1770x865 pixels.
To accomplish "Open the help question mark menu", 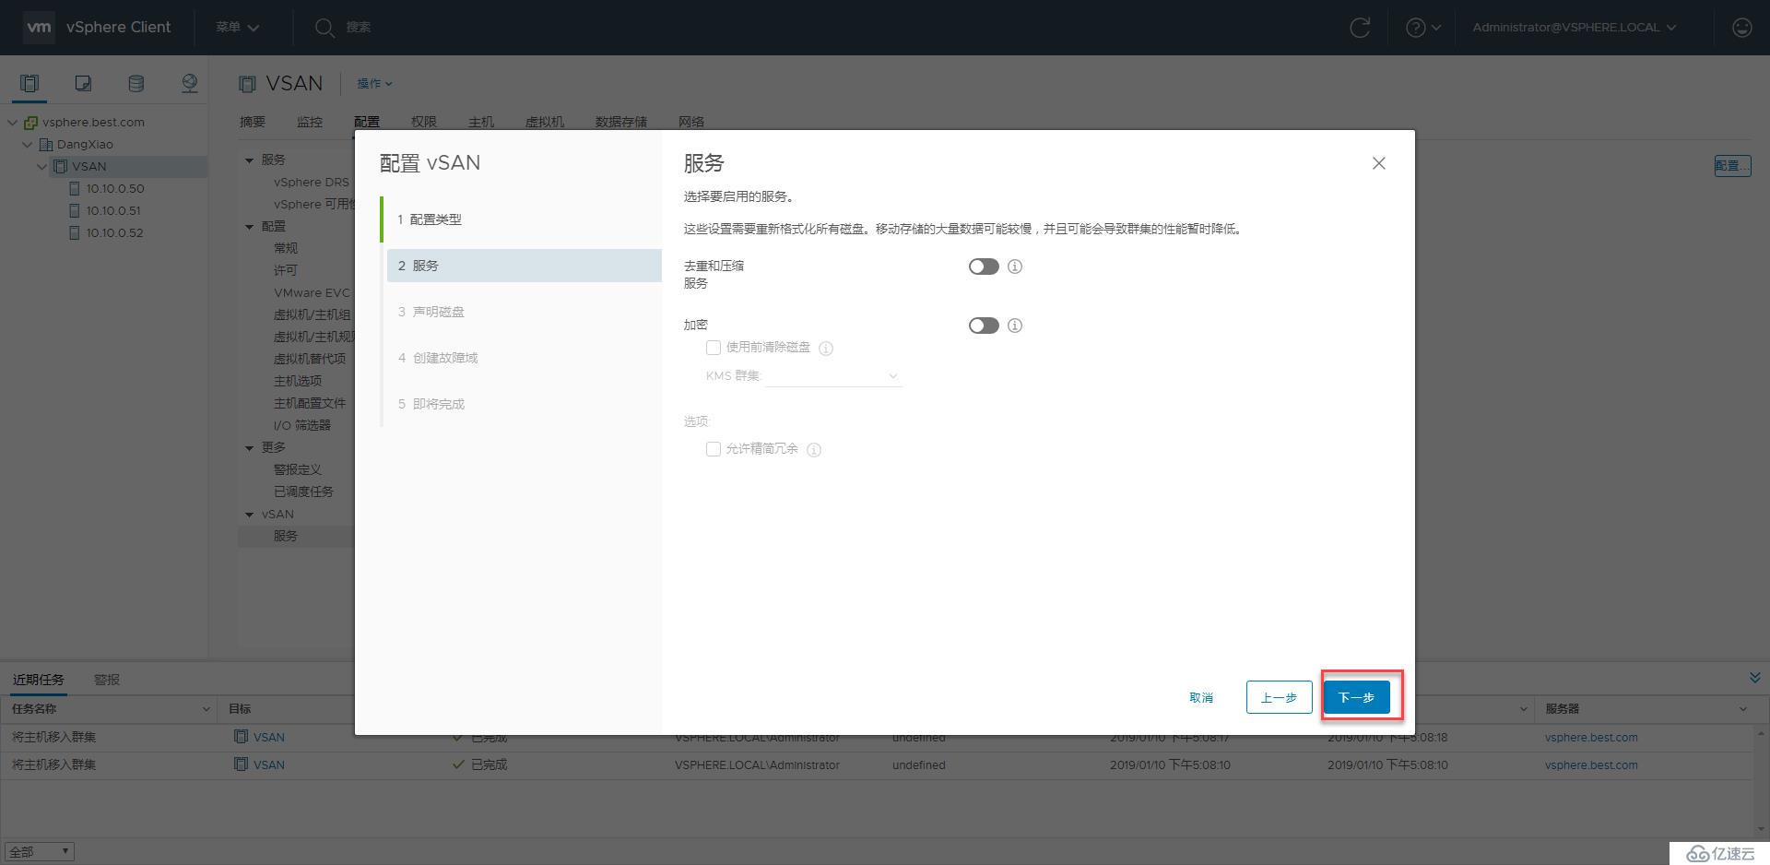I will pyautogui.click(x=1423, y=28).
